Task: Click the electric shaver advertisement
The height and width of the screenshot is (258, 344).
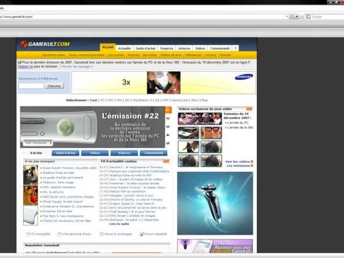Action: coord(215,204)
